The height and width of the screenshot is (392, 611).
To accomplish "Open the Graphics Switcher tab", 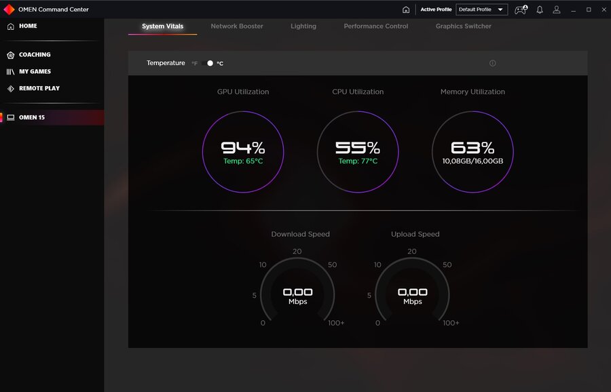I will click(463, 26).
